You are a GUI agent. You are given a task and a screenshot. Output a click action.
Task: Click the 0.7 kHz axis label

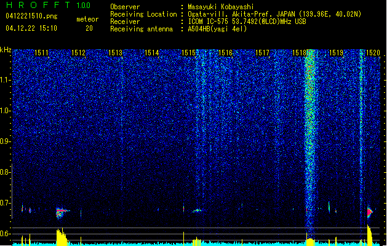[x=5, y=203]
